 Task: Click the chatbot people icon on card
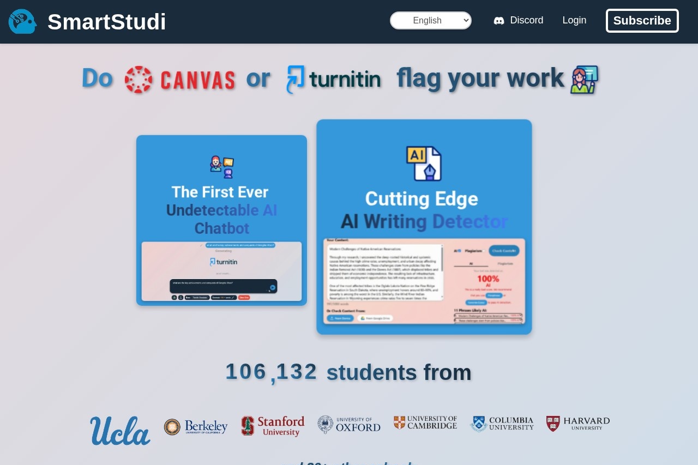pos(221,167)
